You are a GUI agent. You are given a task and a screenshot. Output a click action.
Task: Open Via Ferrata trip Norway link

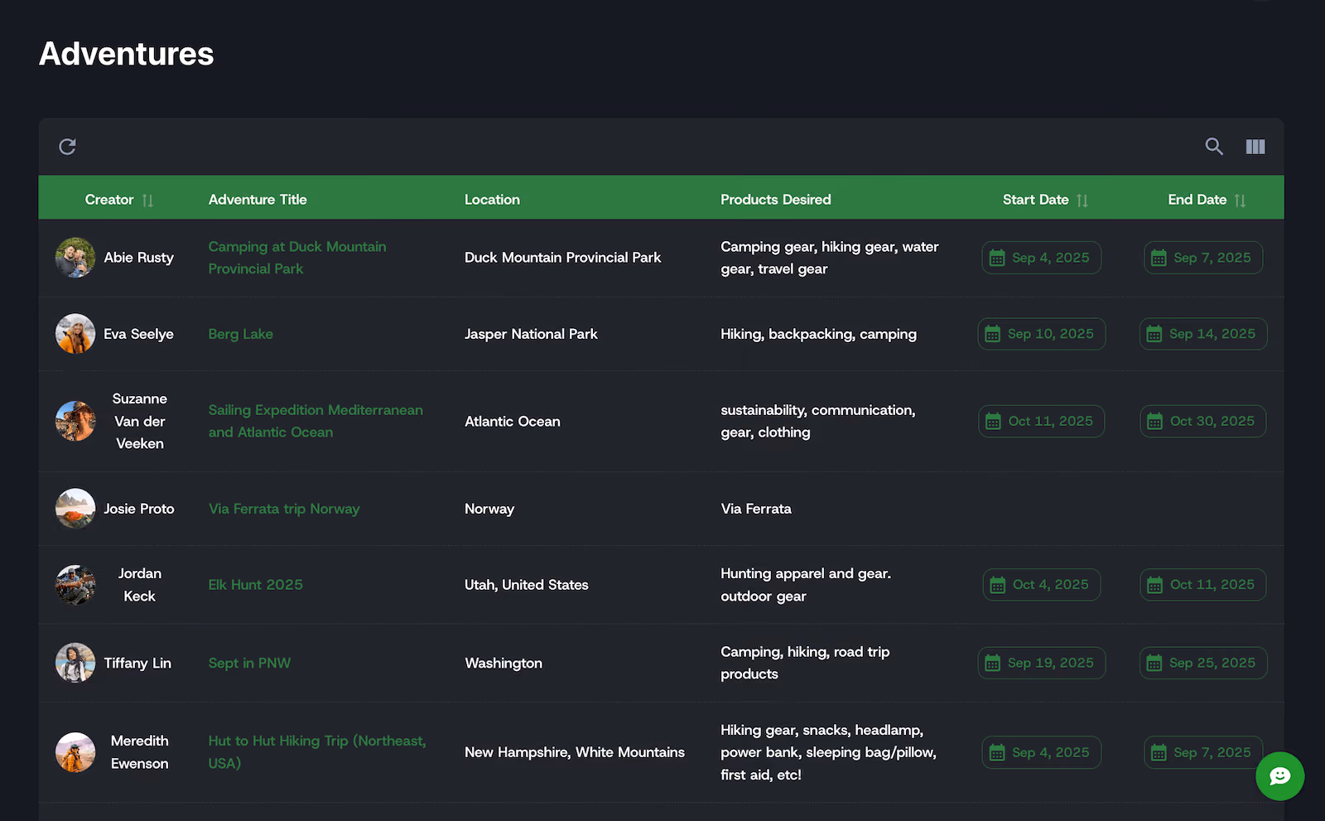coord(284,509)
